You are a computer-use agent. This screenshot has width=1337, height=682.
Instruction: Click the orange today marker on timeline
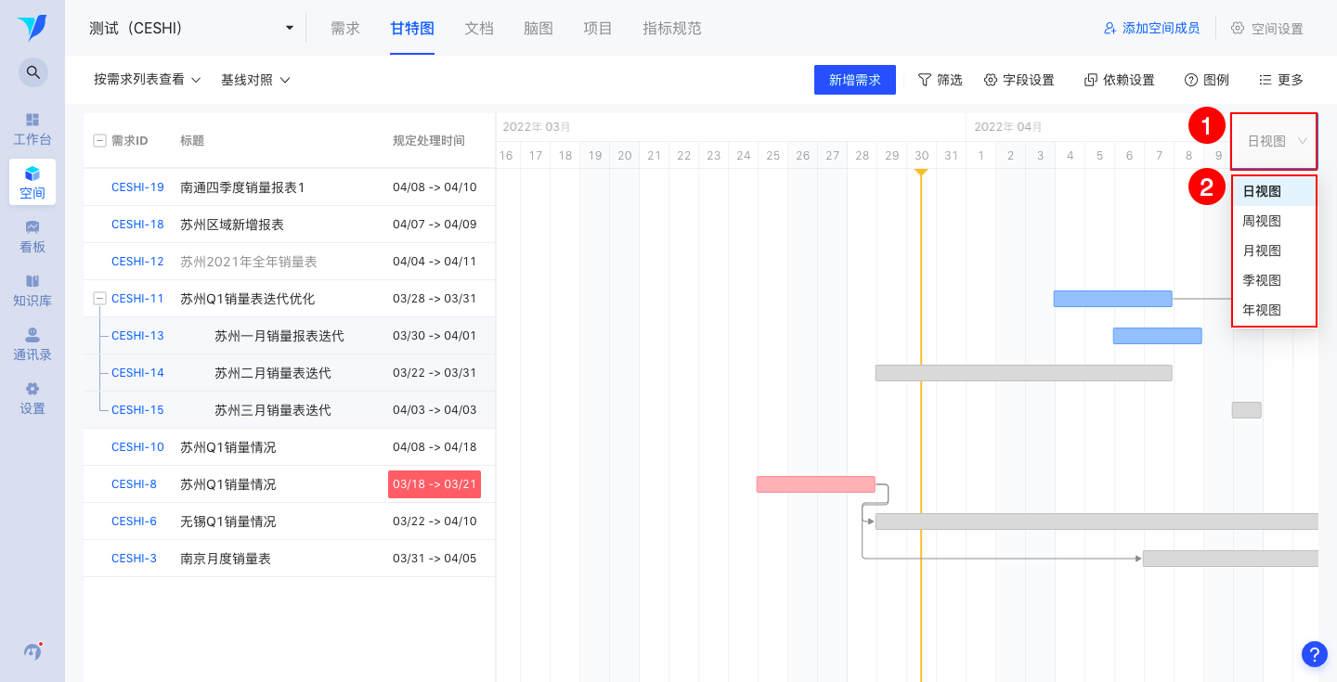(x=921, y=173)
